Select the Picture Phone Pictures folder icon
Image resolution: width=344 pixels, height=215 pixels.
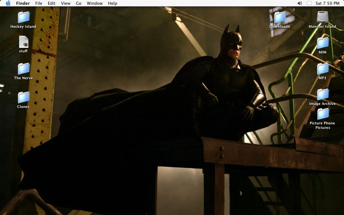(323, 114)
